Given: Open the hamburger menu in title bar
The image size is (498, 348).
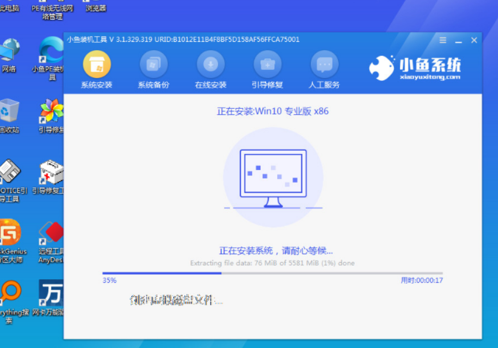Looking at the screenshot, I should (443, 40).
